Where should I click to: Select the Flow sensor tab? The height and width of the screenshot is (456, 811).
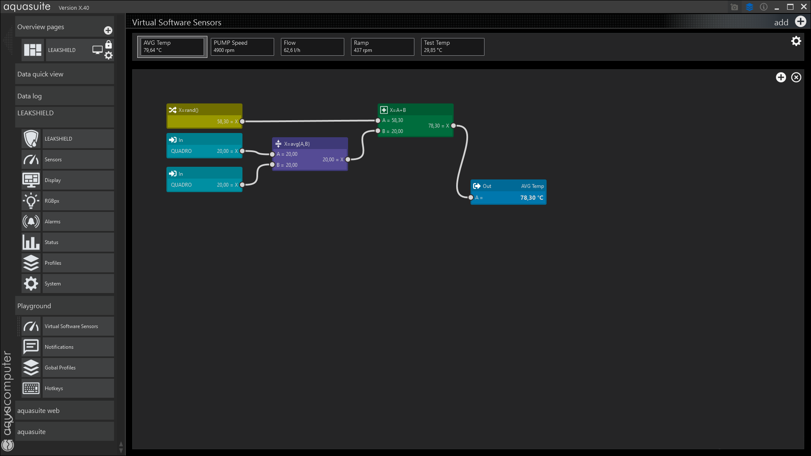point(313,46)
